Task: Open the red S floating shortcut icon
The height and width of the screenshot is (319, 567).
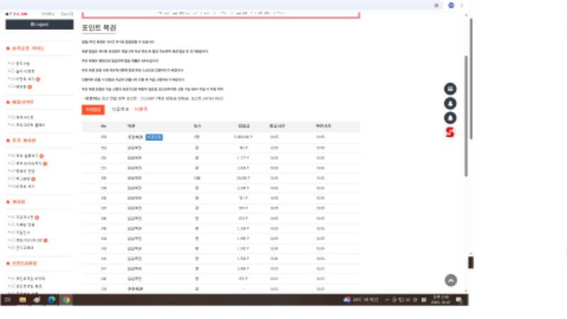Action: coord(449,133)
